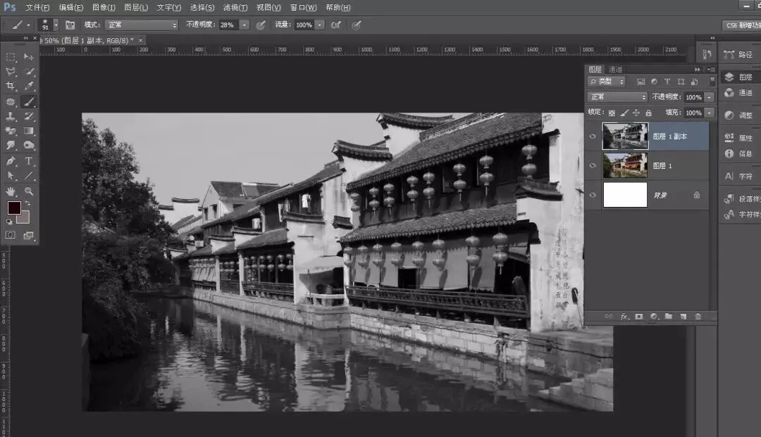
Task: Click the foreground color swatch
Action: coord(14,208)
